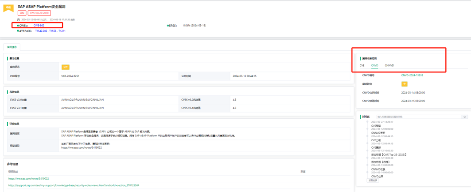Click the CVSS v3.1 vector string

point(82,108)
